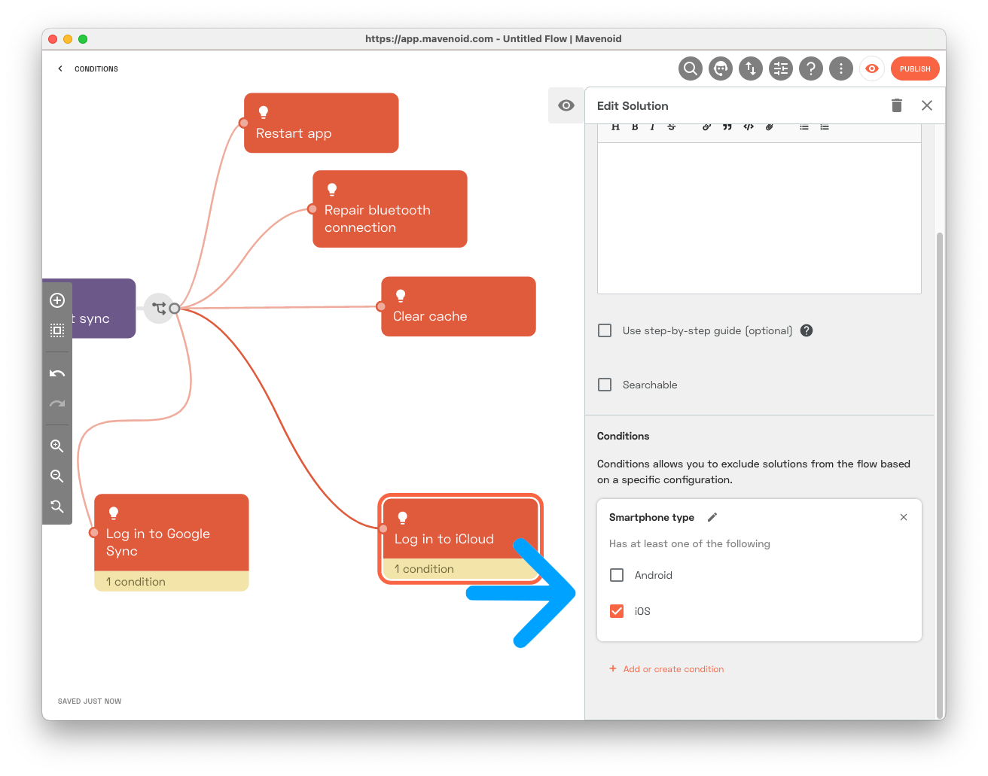Select the Log in to Google Sync node
The width and height of the screenshot is (988, 776).
[x=172, y=533]
